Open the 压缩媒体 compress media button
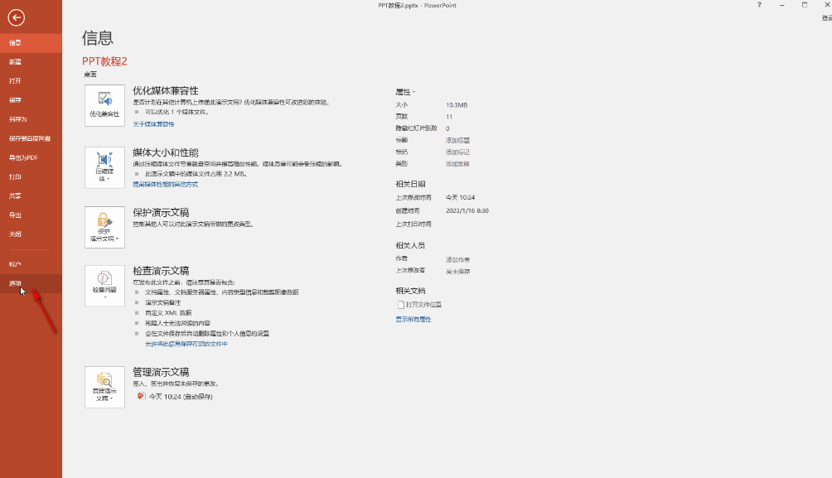The width and height of the screenshot is (832, 478). 104,167
